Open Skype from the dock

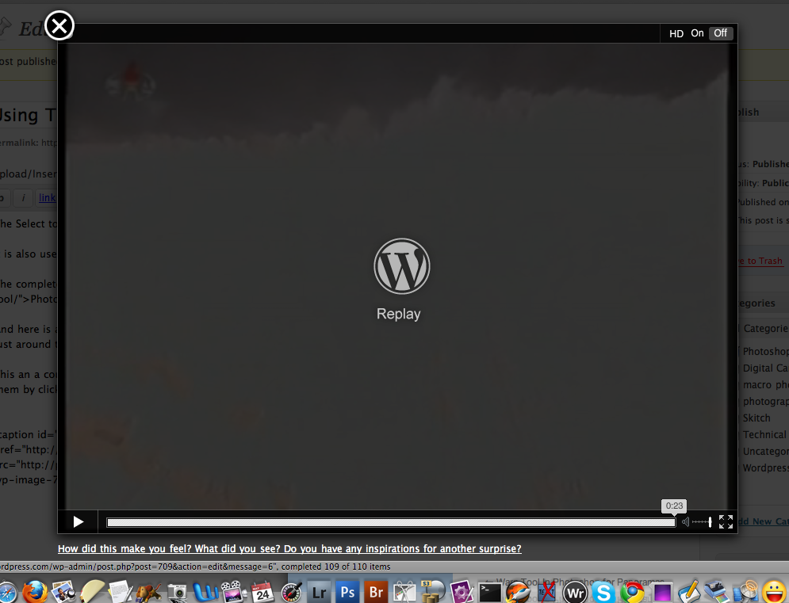603,592
